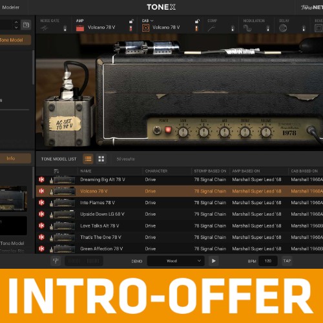Click the amp Gain knob
Screen dimensions: 323x323
pyautogui.click(x=183, y=132)
